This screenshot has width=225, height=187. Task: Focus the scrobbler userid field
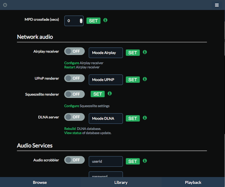point(106,161)
